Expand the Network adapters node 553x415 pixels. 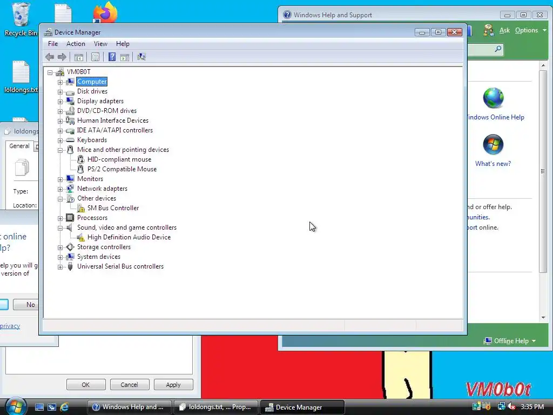coord(60,189)
